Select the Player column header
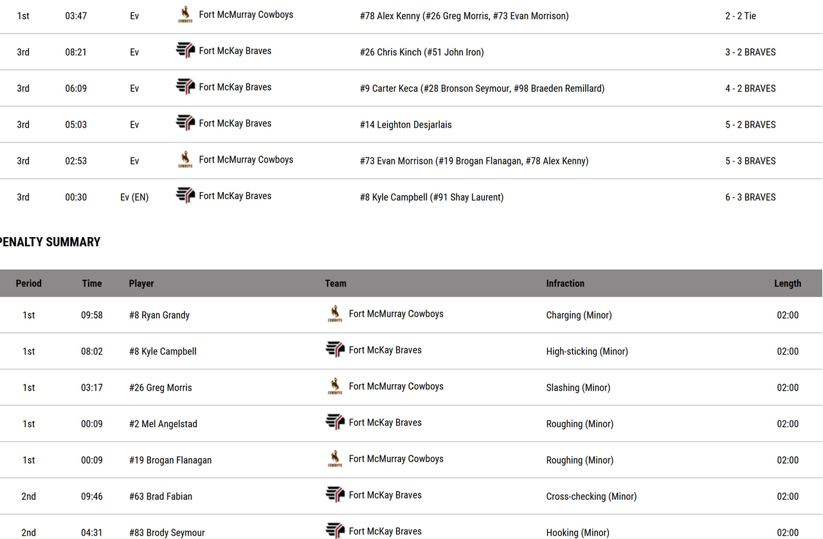This screenshot has width=823, height=539. [x=141, y=283]
